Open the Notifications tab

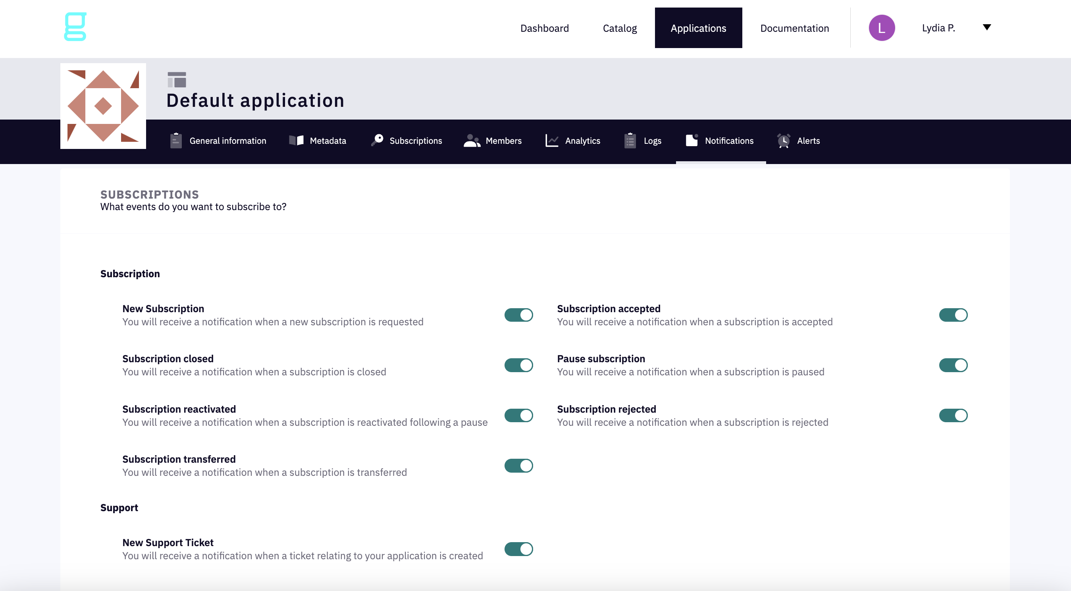pos(720,141)
